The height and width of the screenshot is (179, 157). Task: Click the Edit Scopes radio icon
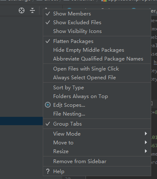coord(48,105)
